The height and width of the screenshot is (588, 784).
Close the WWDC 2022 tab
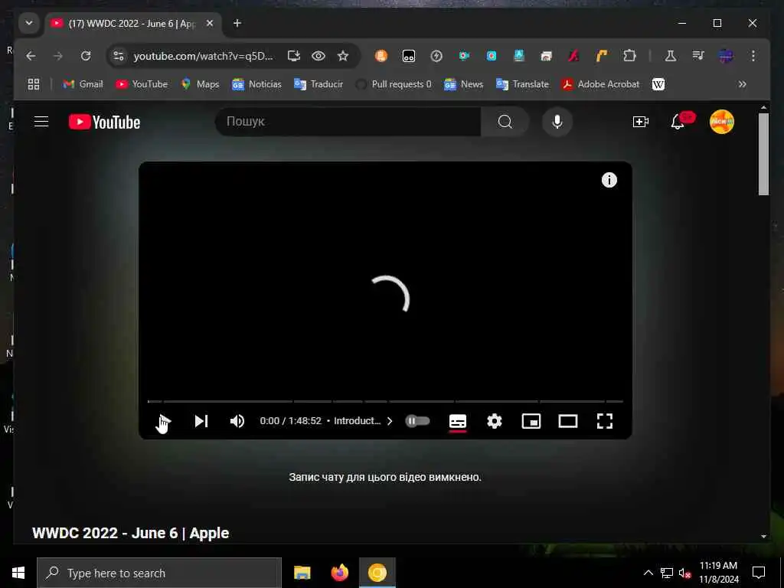(210, 24)
